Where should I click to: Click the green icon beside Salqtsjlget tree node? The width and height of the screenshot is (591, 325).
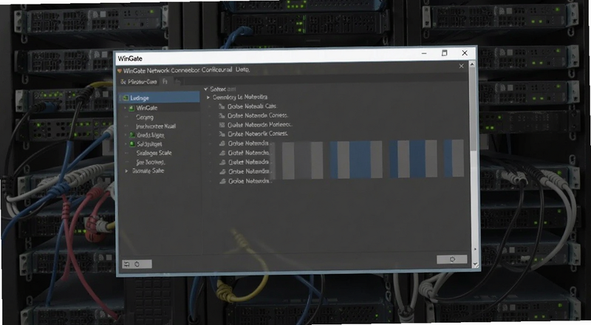pyautogui.click(x=132, y=144)
